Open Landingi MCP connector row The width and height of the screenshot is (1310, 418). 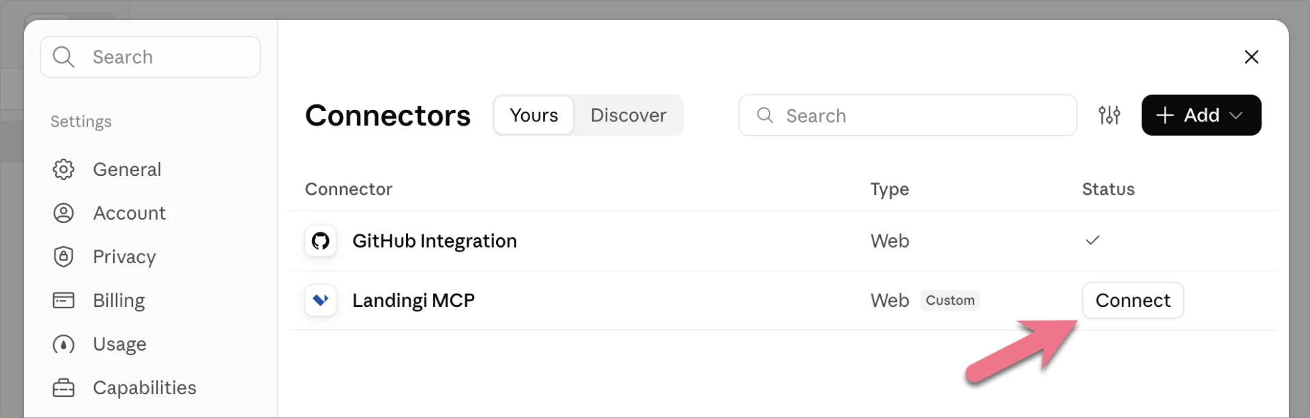tap(783, 300)
